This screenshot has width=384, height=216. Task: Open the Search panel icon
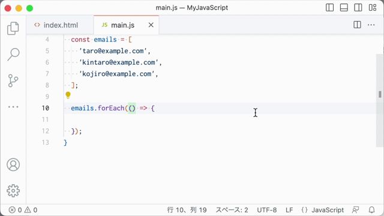coord(13,54)
